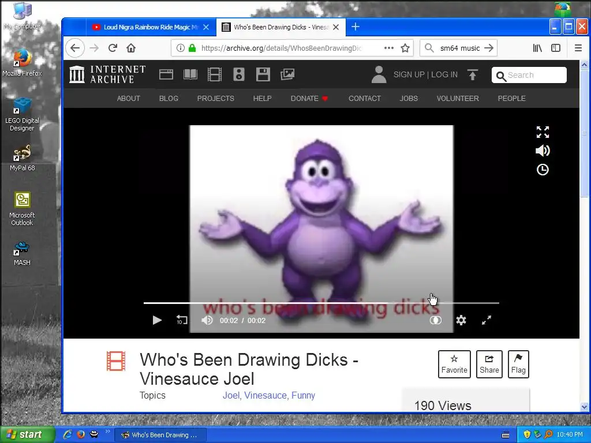Open the PEOPLE menu item
This screenshot has width=591, height=443.
click(511, 98)
